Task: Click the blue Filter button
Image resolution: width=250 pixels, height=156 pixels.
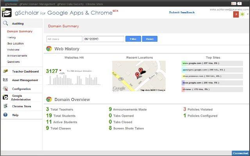Action: point(133,39)
